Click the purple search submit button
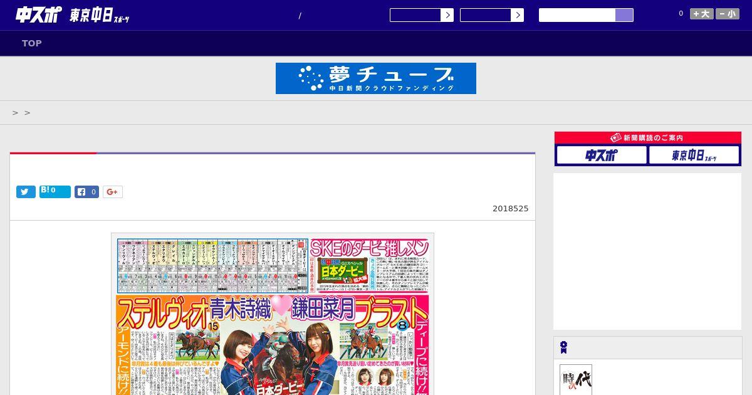The image size is (752, 395). pos(624,15)
